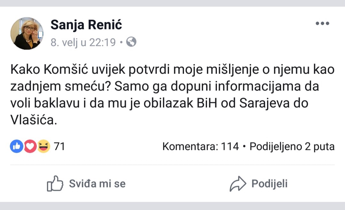Open Sanja Renić's profile picture
The height and width of the screenshot is (210, 345).
coord(27,33)
